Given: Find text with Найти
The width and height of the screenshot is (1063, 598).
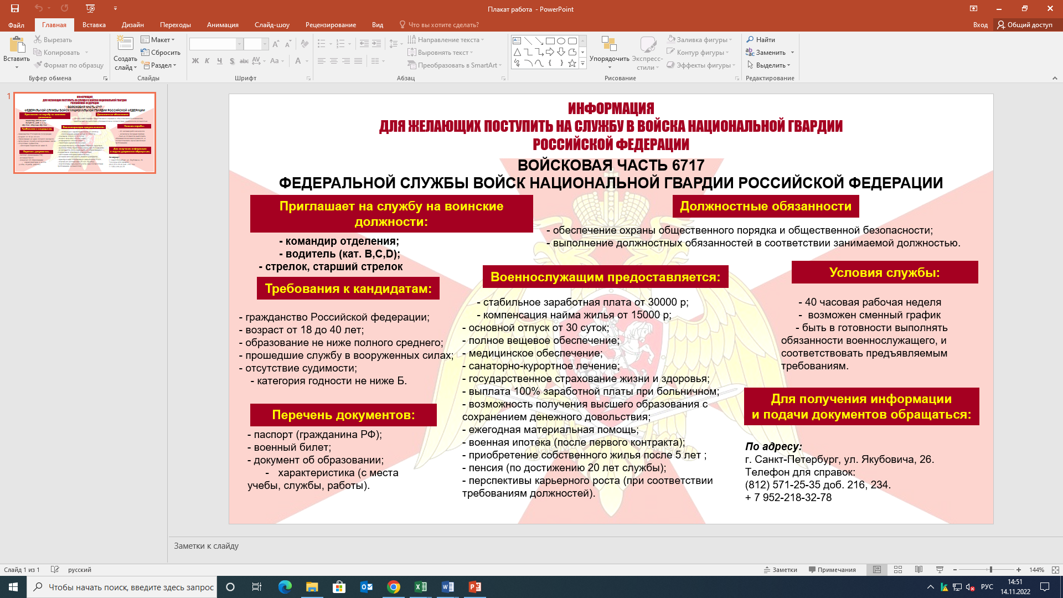Looking at the screenshot, I should 761,40.
